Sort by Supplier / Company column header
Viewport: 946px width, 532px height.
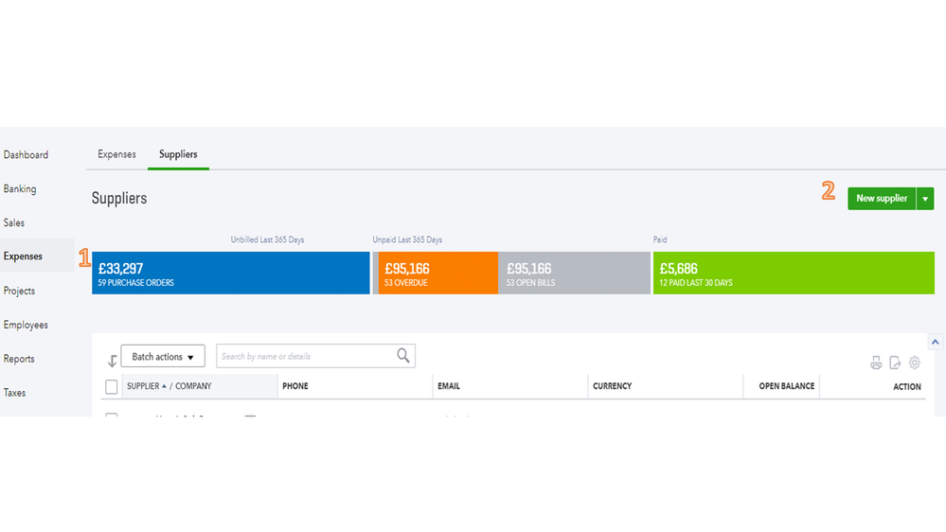tap(170, 386)
